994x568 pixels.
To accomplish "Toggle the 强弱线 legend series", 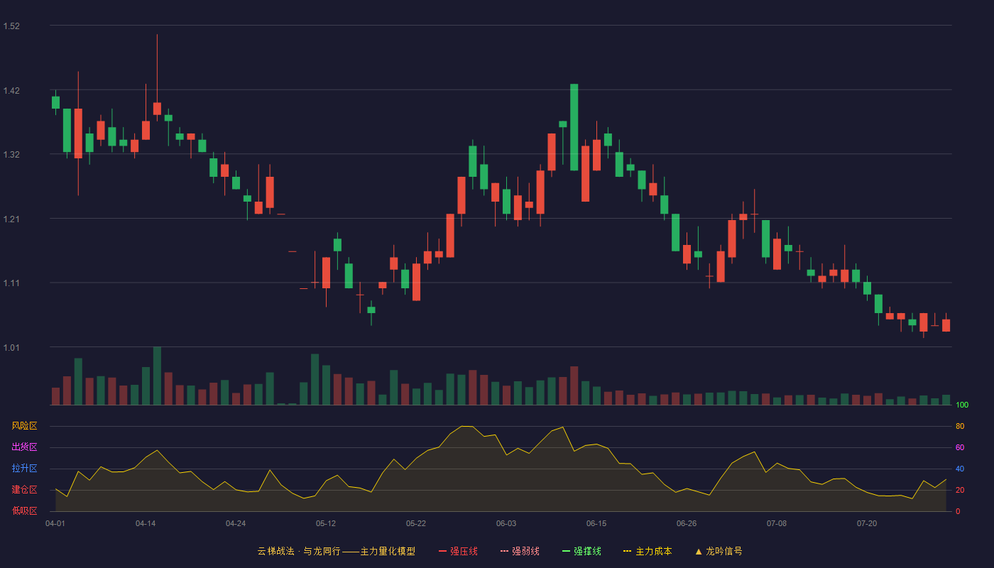I will pos(520,551).
